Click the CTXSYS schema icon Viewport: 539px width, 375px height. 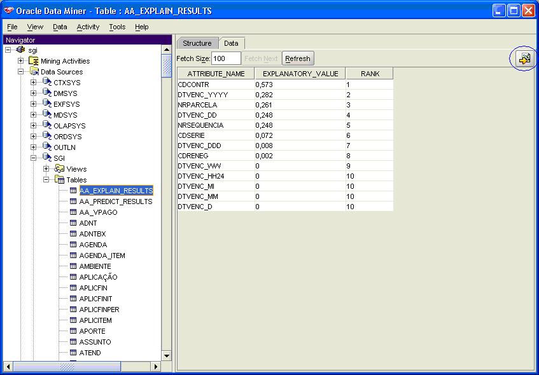[x=46, y=83]
